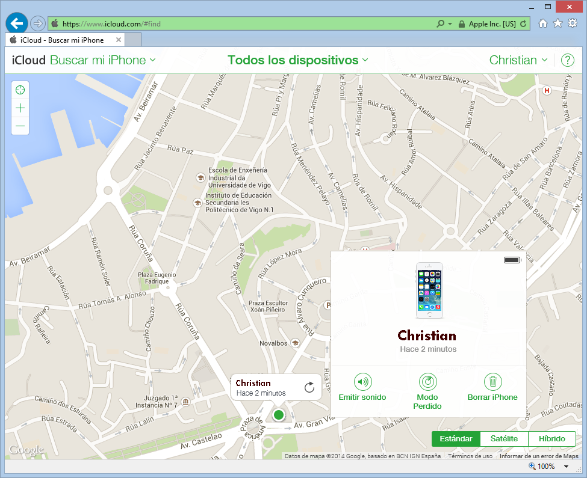Viewport: 587px width, 478px height.
Task: Minimize the browser window
Action: click(x=531, y=7)
